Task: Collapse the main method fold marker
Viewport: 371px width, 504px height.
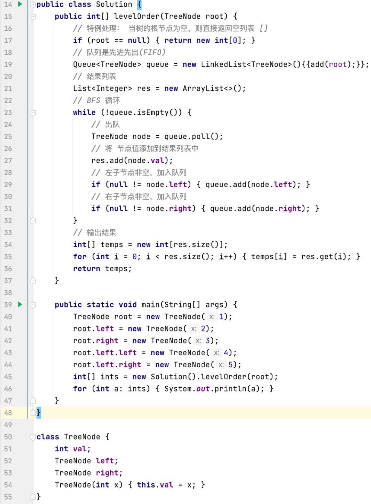Action: (x=33, y=305)
